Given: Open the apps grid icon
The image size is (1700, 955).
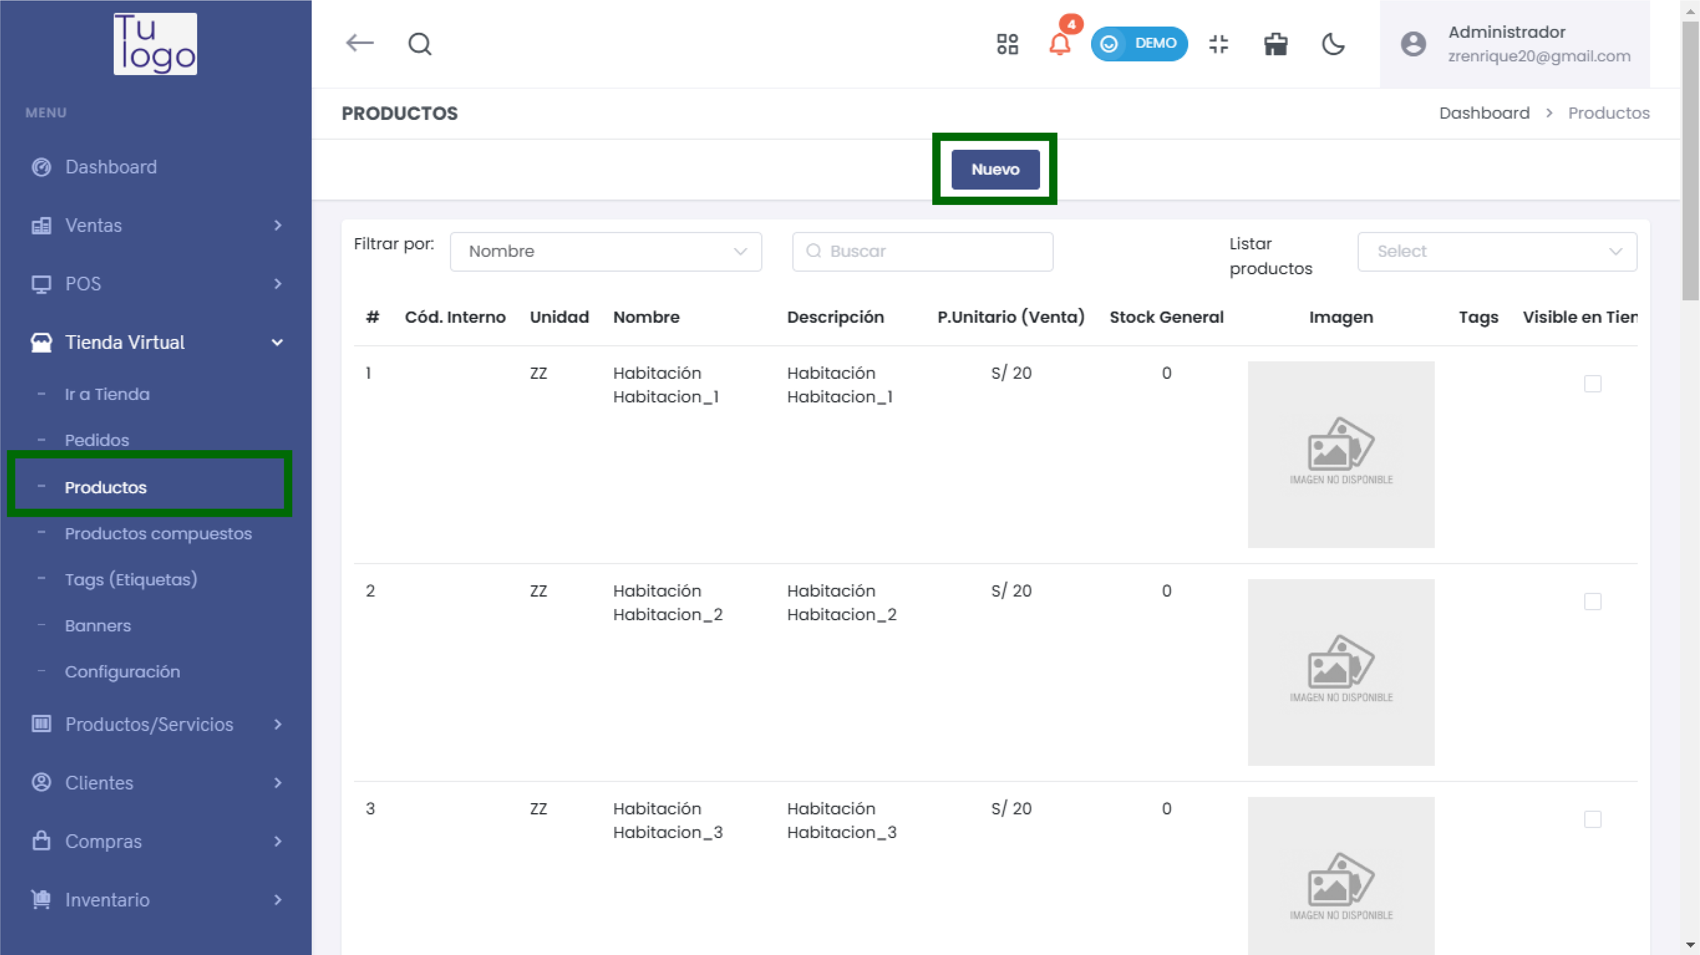Looking at the screenshot, I should pos(1007,44).
